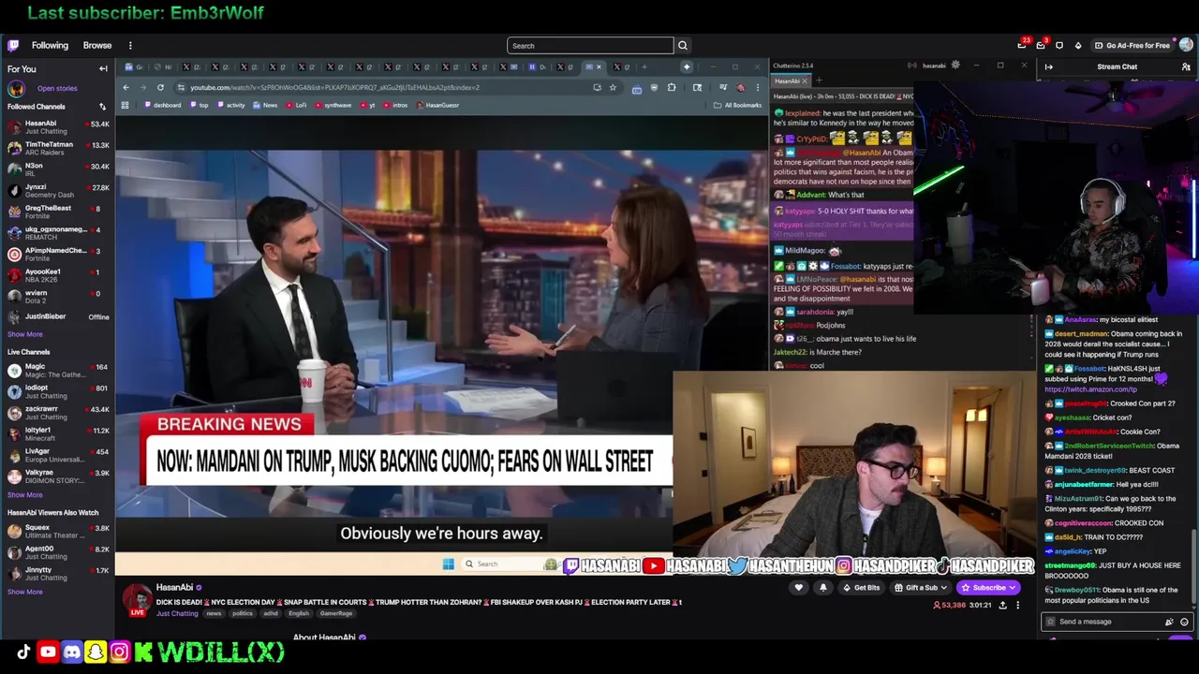Click the browser back arrow in stream

126,87
